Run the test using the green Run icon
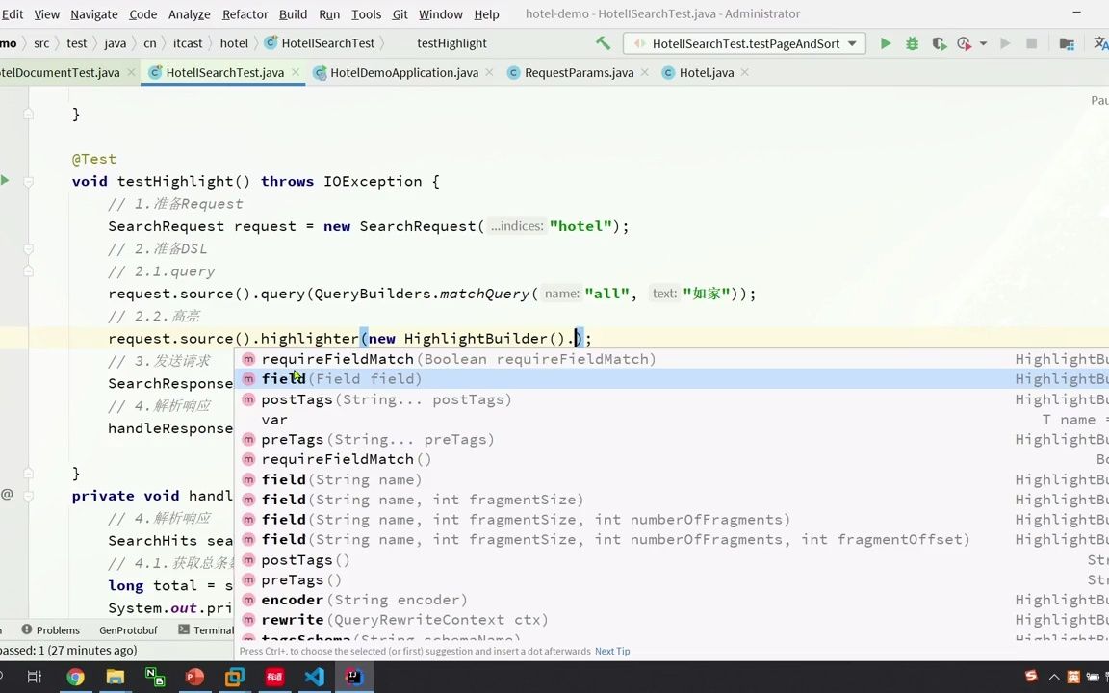The image size is (1109, 693). [x=886, y=43]
